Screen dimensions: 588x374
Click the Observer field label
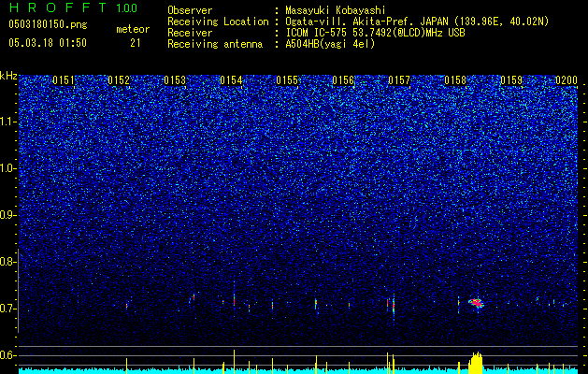(x=190, y=10)
